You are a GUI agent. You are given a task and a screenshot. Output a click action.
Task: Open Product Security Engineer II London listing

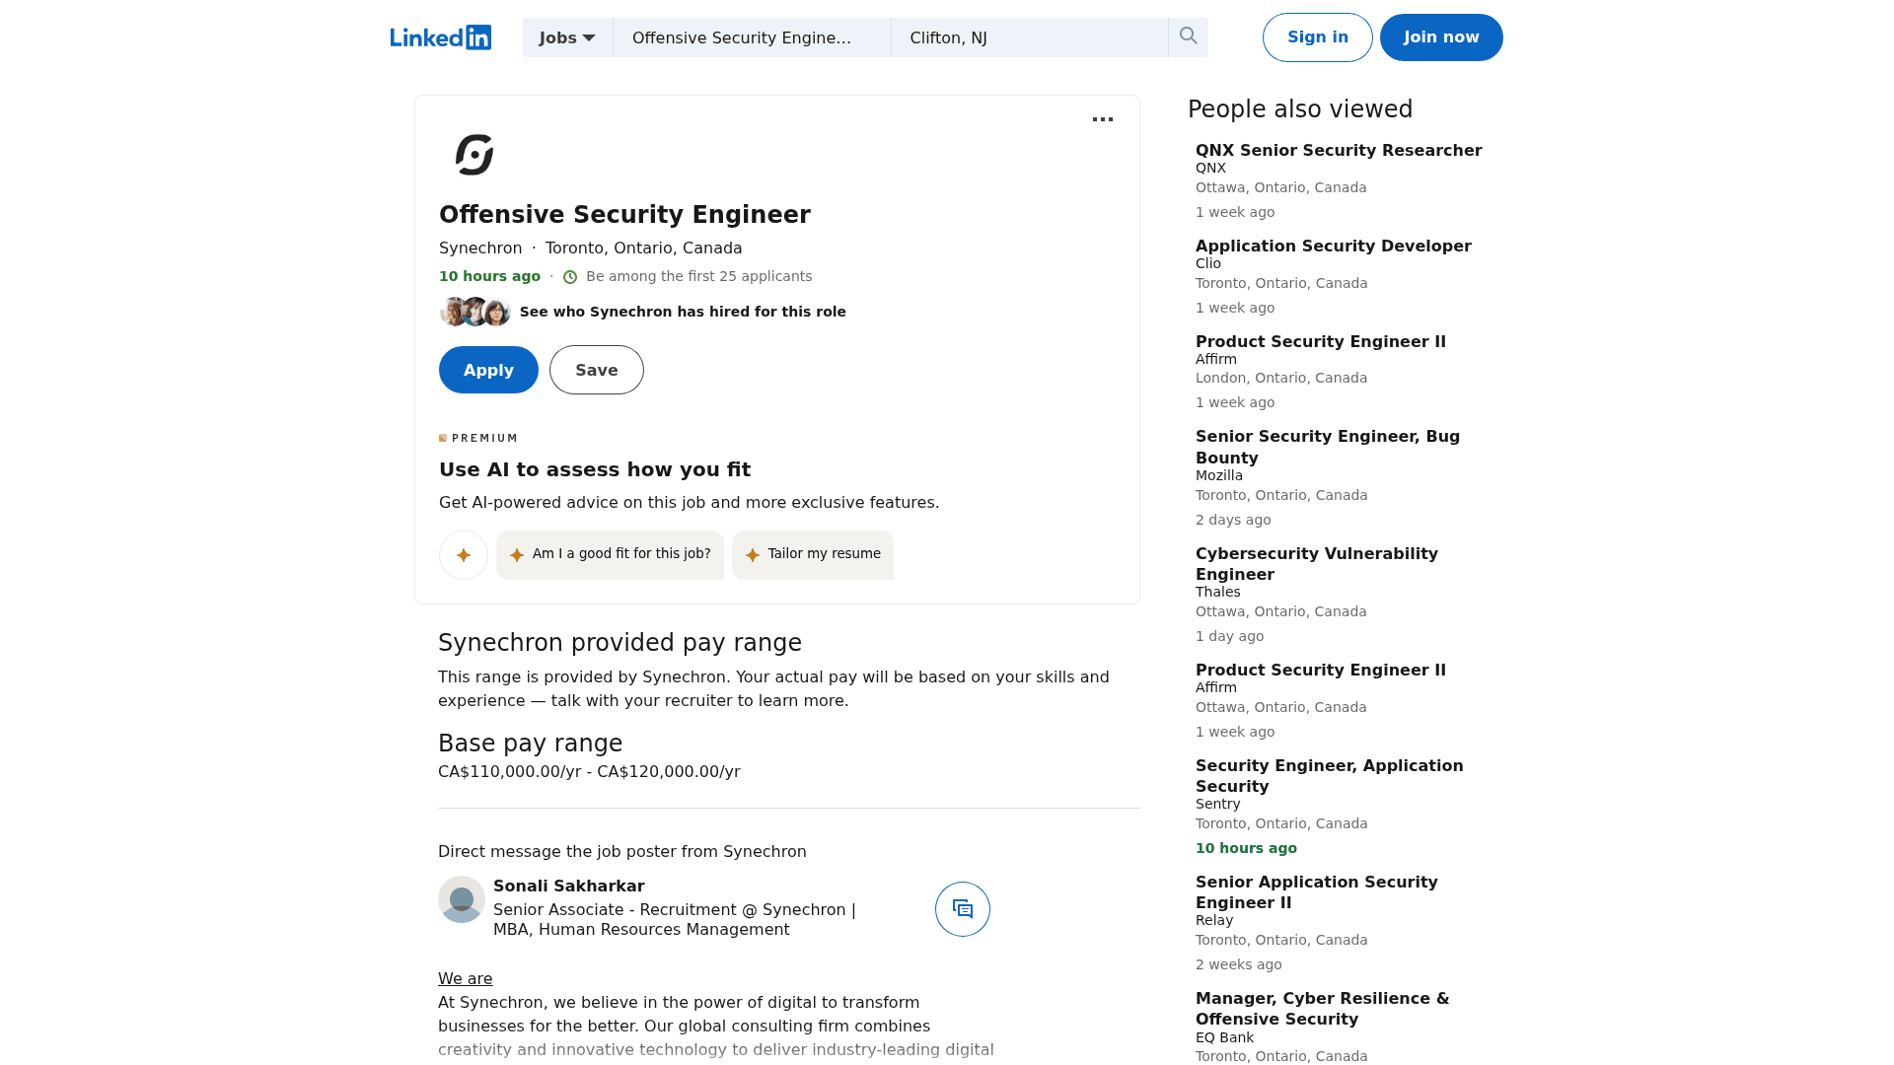click(1321, 342)
